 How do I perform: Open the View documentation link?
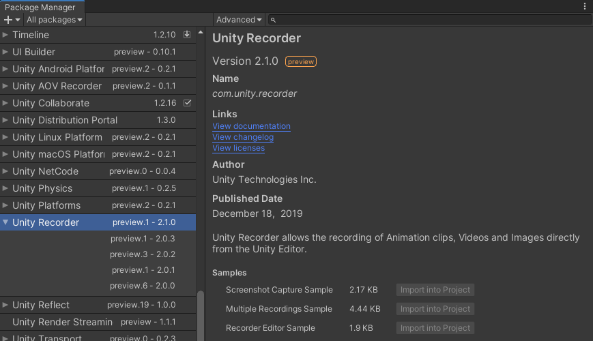(252, 126)
